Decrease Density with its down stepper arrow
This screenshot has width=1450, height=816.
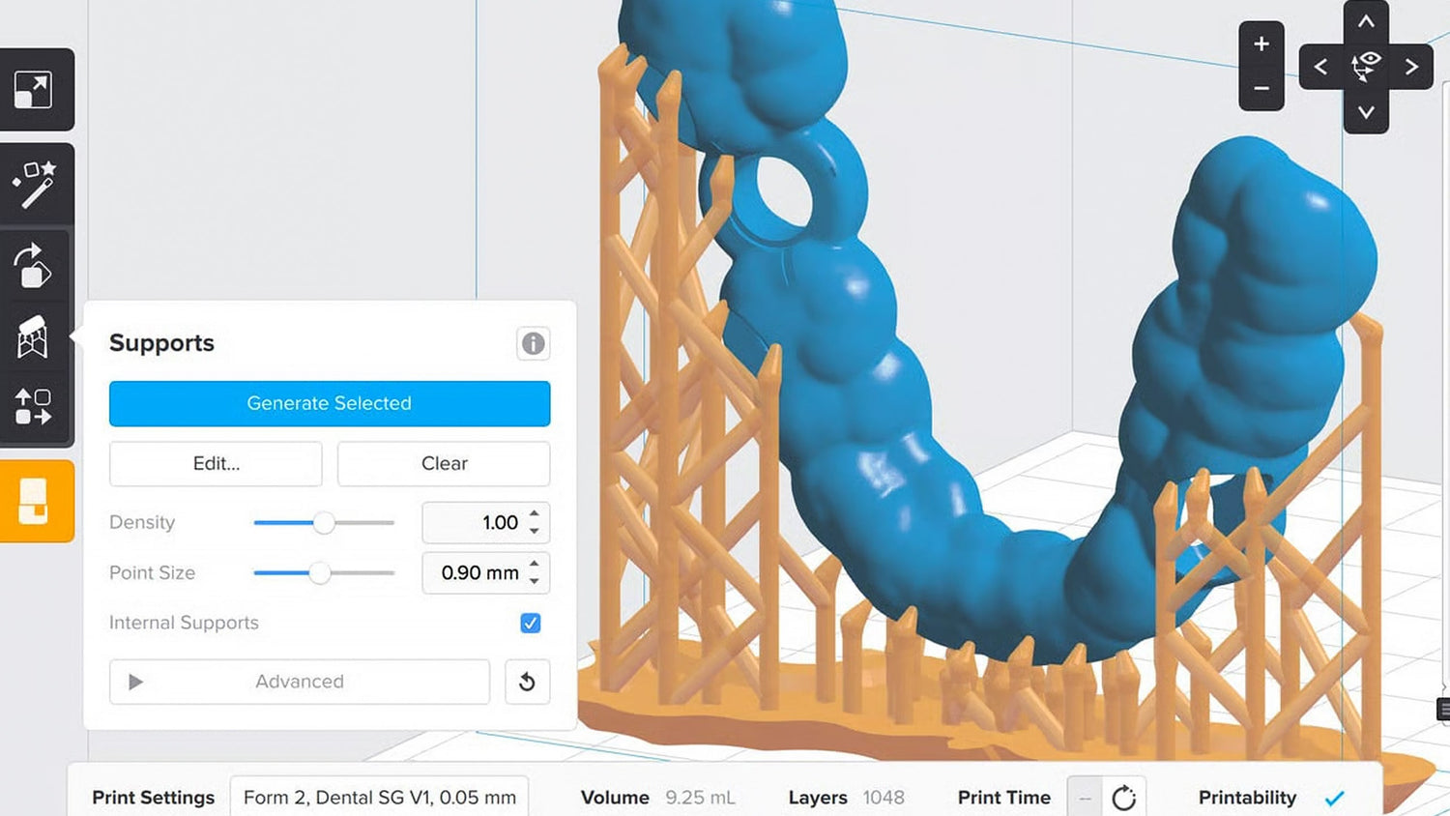point(533,531)
